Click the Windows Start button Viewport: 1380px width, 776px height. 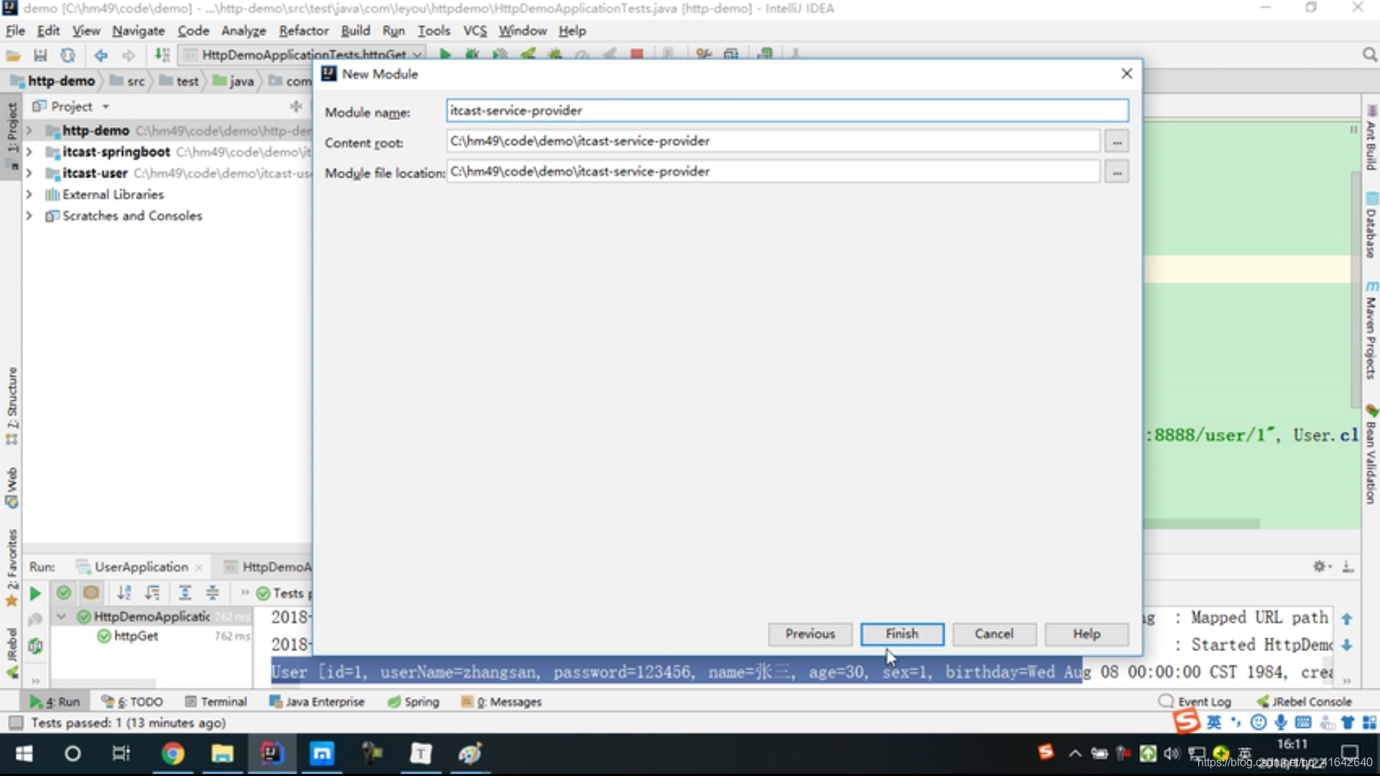pos(24,754)
